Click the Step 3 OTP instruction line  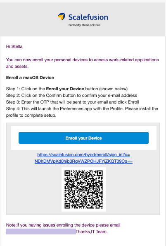[x=72, y=102]
